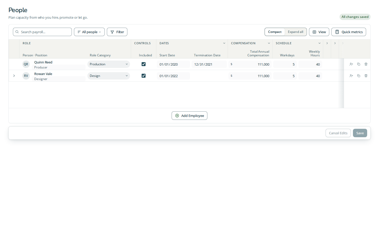Click the Rowan Vale name
The width and height of the screenshot is (379, 237).
[x=43, y=74]
